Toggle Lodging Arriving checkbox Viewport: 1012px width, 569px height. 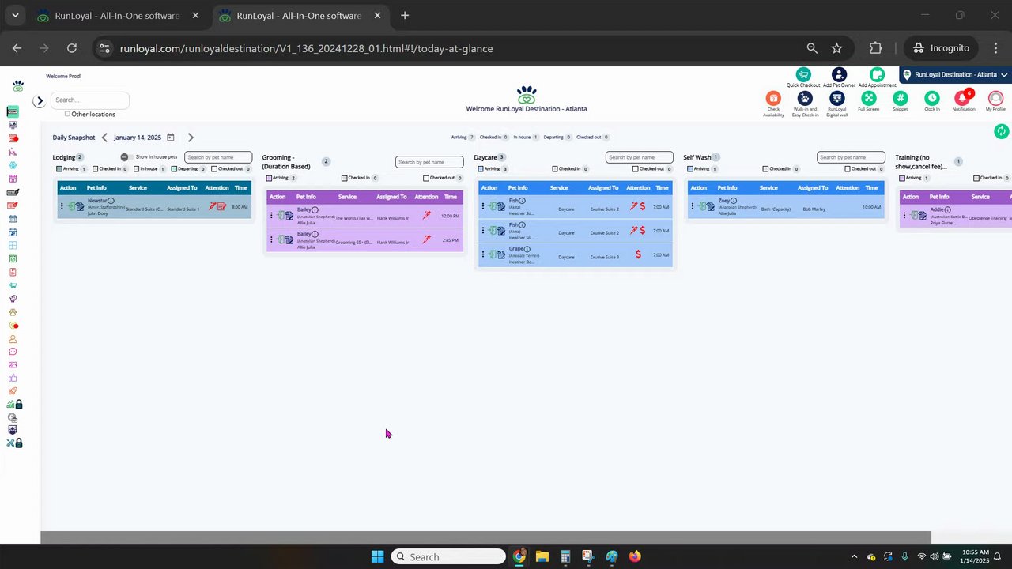tap(59, 169)
